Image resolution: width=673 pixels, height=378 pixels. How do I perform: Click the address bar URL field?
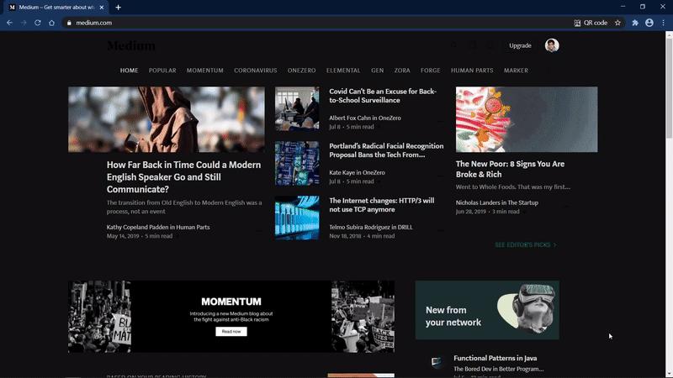pos(318,23)
